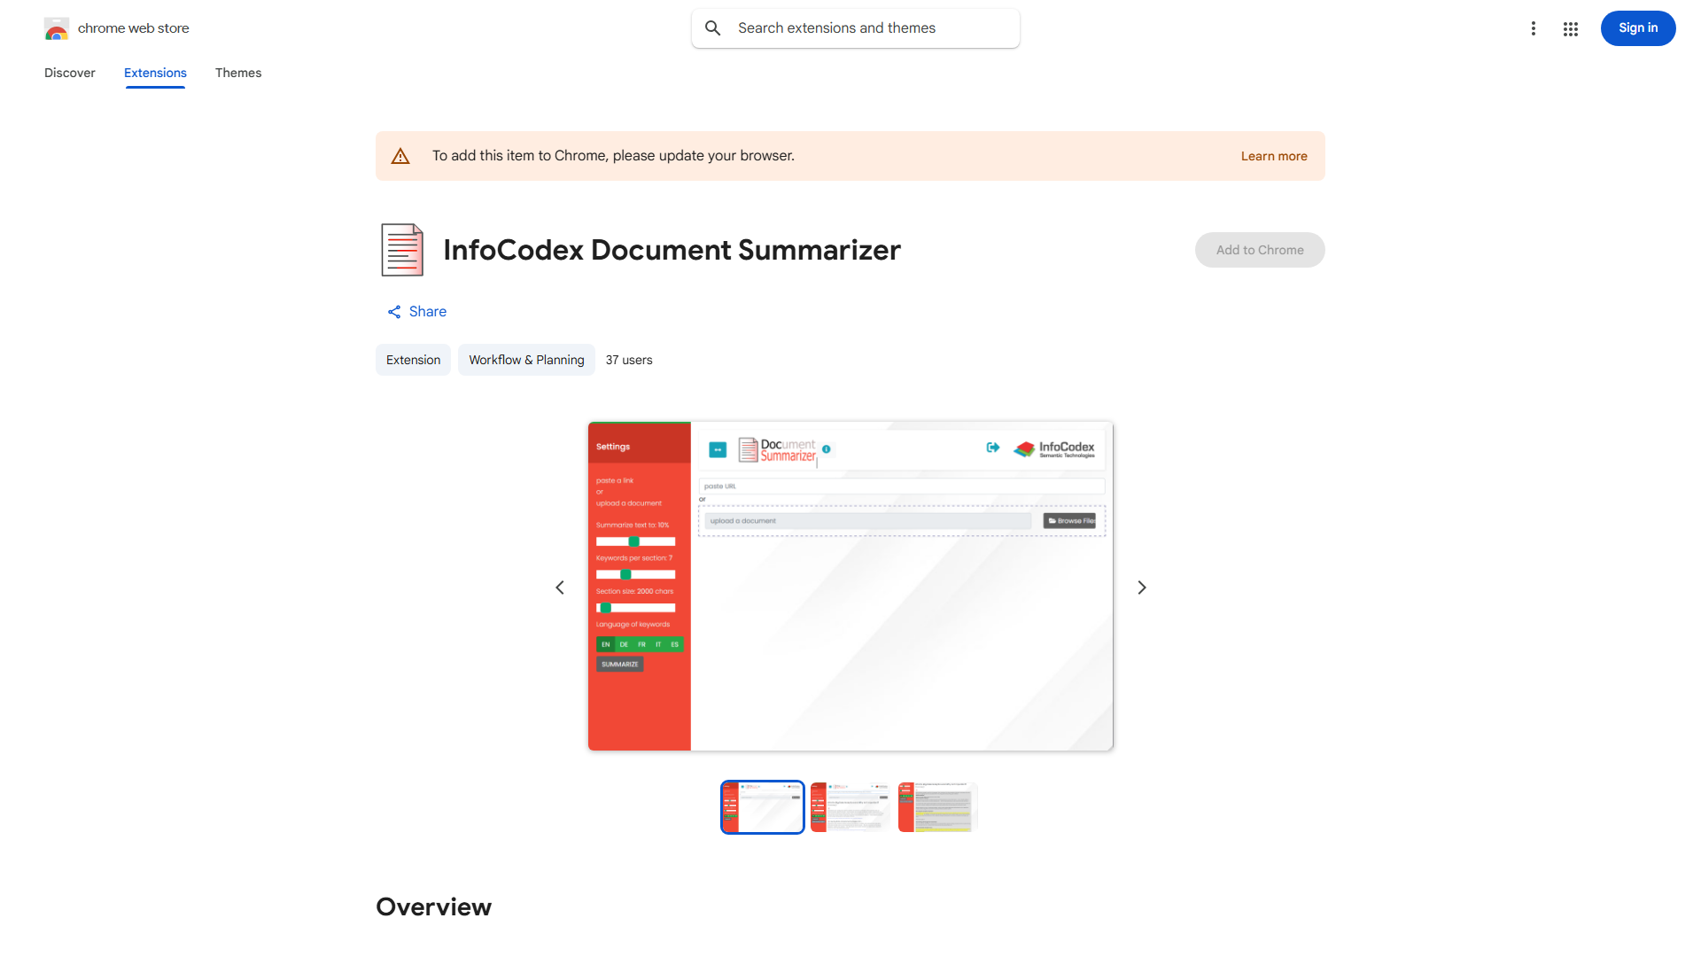Open the three-dot more options menu
The height and width of the screenshot is (957, 1701).
1534,27
